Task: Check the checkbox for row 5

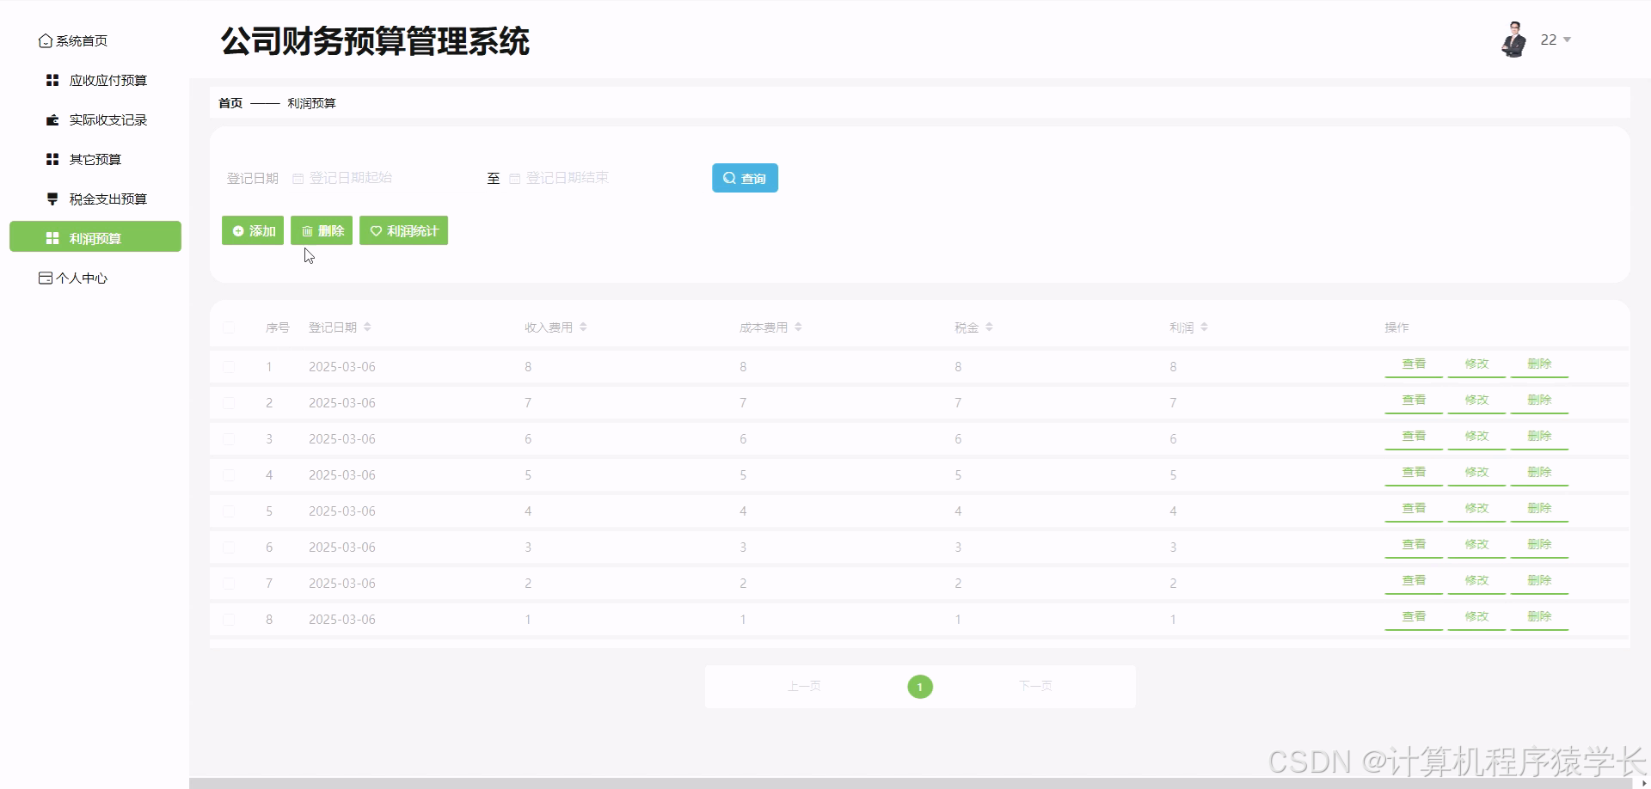Action: click(x=230, y=511)
